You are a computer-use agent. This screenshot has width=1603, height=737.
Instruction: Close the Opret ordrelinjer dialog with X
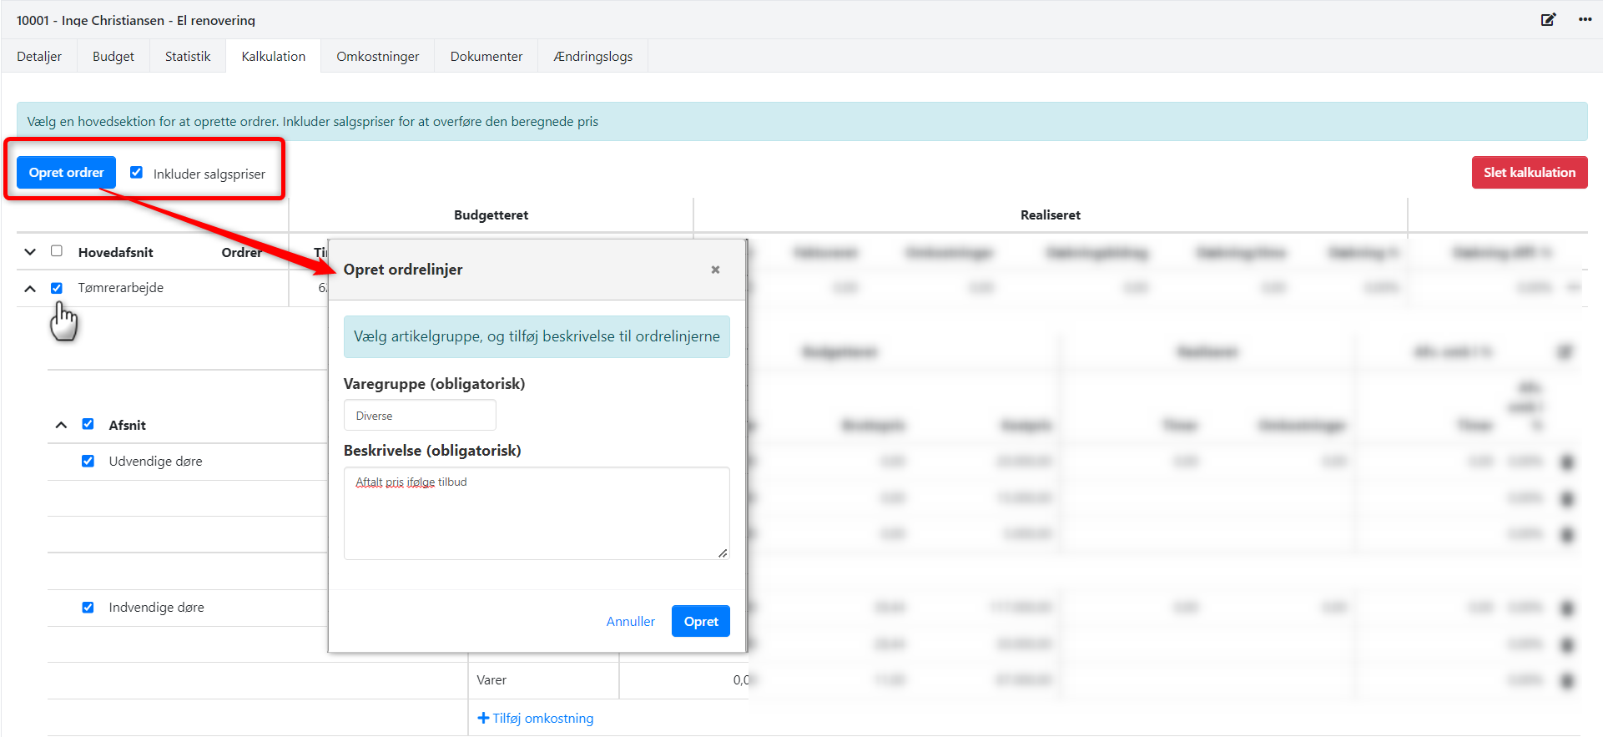click(x=715, y=270)
